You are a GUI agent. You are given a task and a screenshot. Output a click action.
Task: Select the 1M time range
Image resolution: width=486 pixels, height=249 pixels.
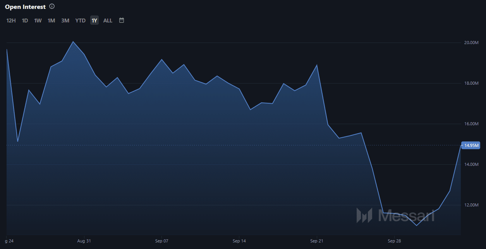tap(51, 20)
